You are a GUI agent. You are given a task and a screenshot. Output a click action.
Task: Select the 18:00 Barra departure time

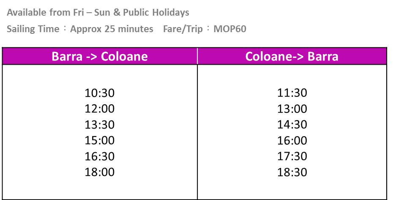pos(100,172)
